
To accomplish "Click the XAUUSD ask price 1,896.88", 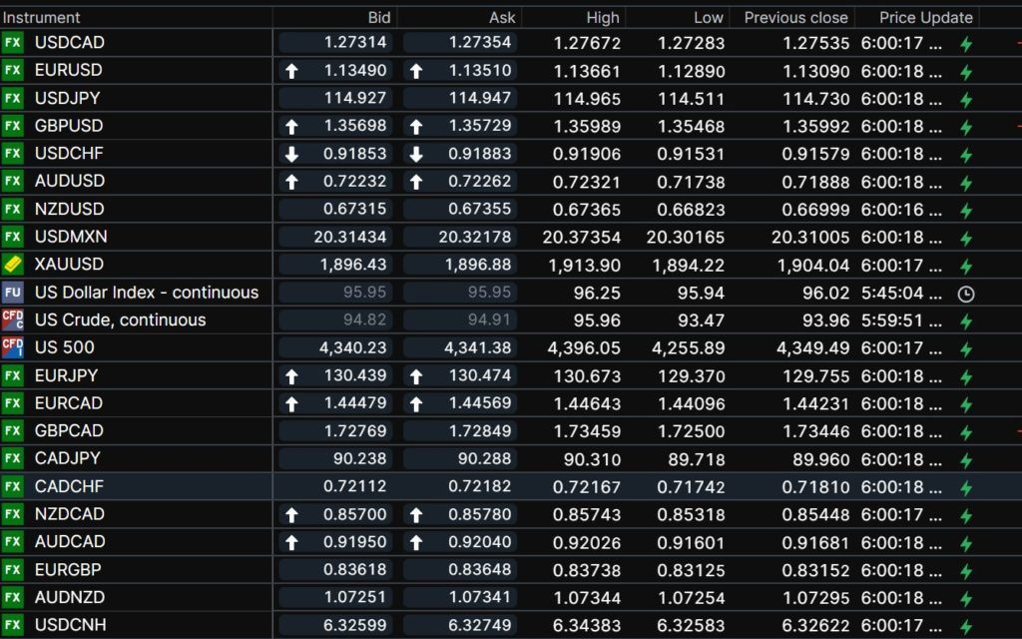I will [x=479, y=265].
